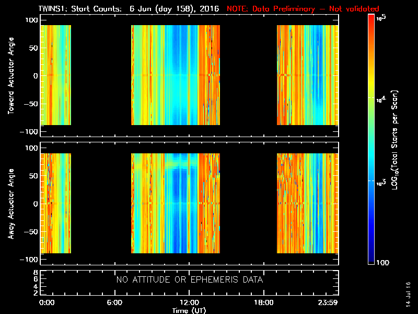This screenshot has width=418, height=314.
Task: Click the 23:59 time axis label
Action: coord(328,302)
